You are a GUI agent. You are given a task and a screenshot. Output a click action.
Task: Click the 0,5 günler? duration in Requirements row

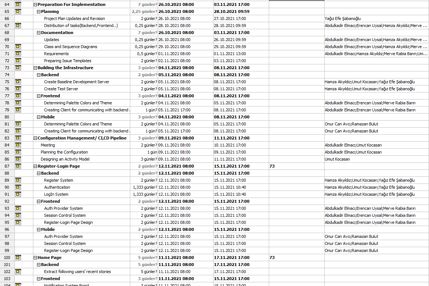pyautogui.click(x=147, y=54)
